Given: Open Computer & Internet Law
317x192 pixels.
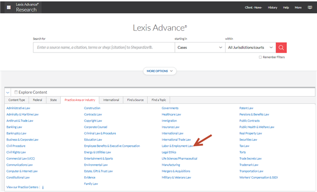Looking at the screenshot, I should [x=22, y=171].
